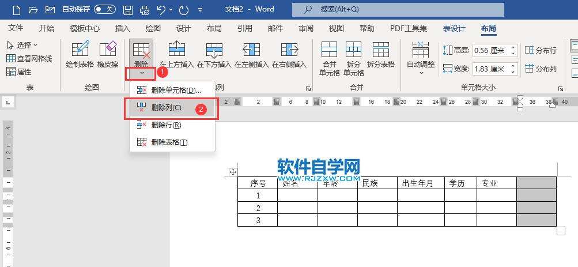Open the 文件 tab
Screen dimensions: 578x267
16,28
